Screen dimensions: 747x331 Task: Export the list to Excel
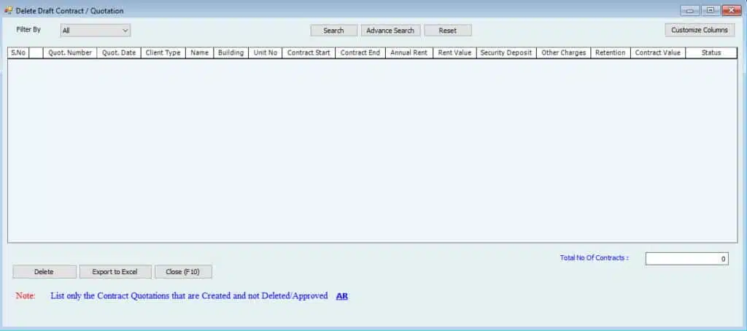coord(115,272)
